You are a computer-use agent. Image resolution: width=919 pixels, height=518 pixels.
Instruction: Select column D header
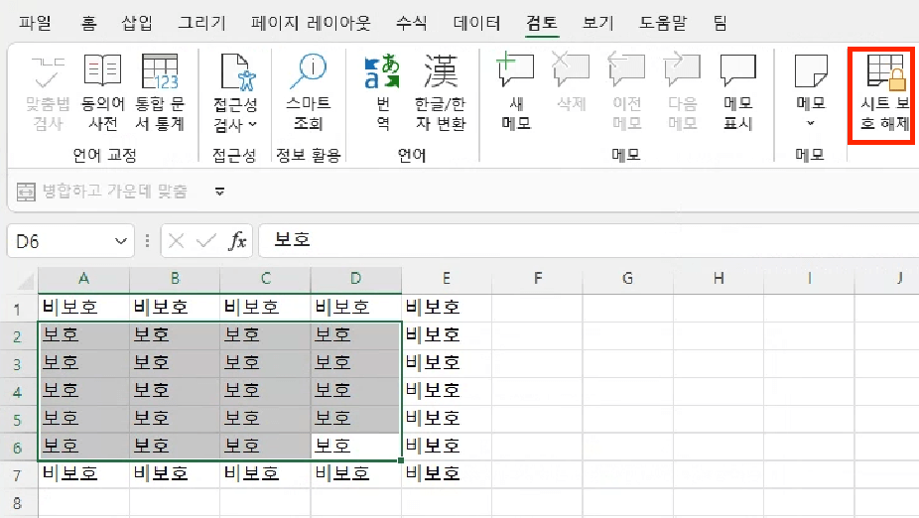click(x=355, y=278)
